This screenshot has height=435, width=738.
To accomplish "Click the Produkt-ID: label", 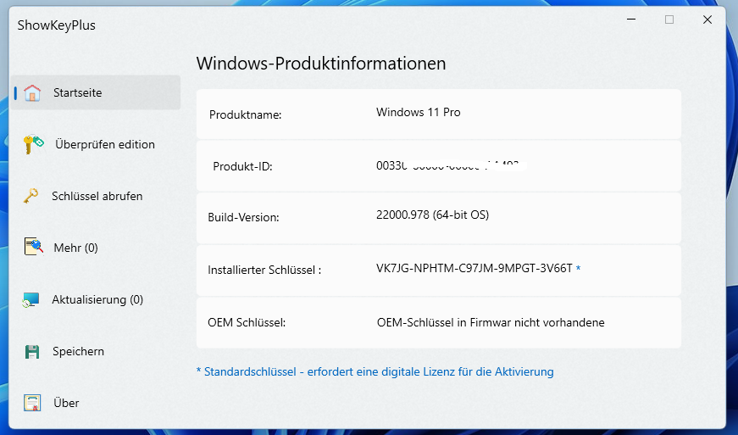I will click(243, 167).
